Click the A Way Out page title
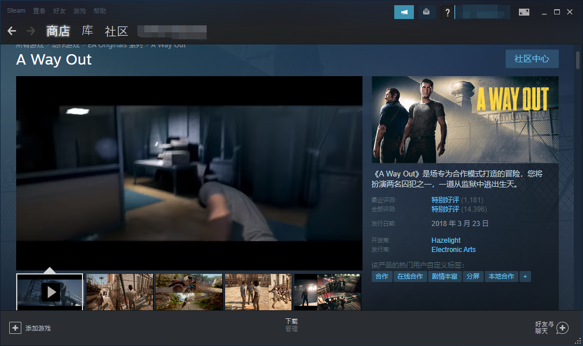 pyautogui.click(x=54, y=59)
